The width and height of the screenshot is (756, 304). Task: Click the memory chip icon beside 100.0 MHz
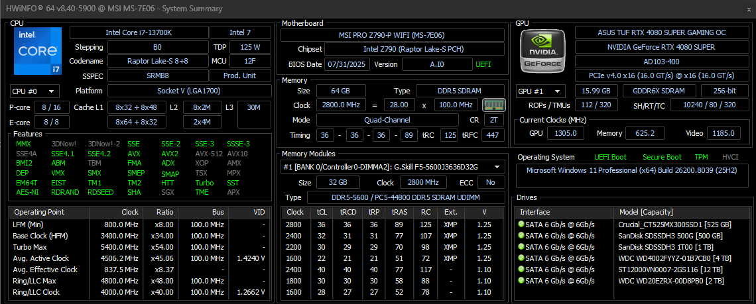(493, 105)
